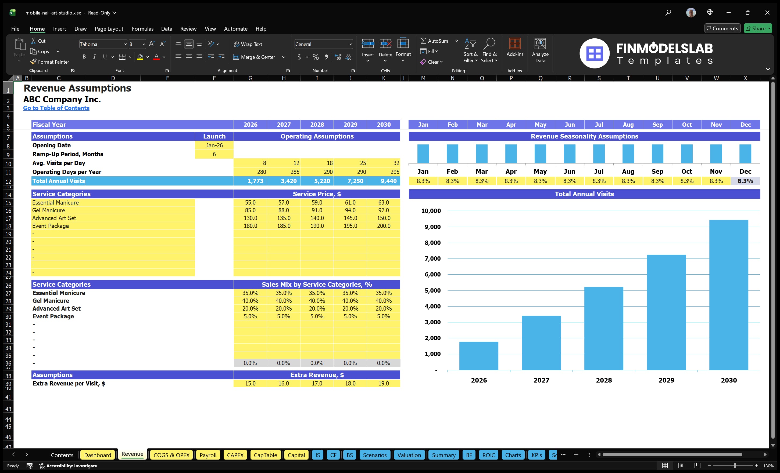
Task: Apply percentage number format
Action: tap(315, 57)
